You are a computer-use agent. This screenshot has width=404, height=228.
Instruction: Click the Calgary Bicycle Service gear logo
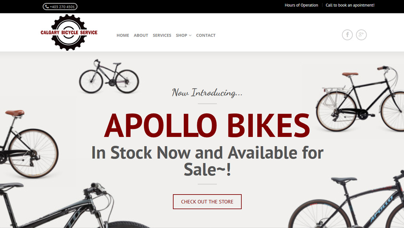(x=69, y=32)
